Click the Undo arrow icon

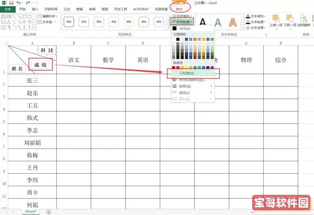coord(18,3)
